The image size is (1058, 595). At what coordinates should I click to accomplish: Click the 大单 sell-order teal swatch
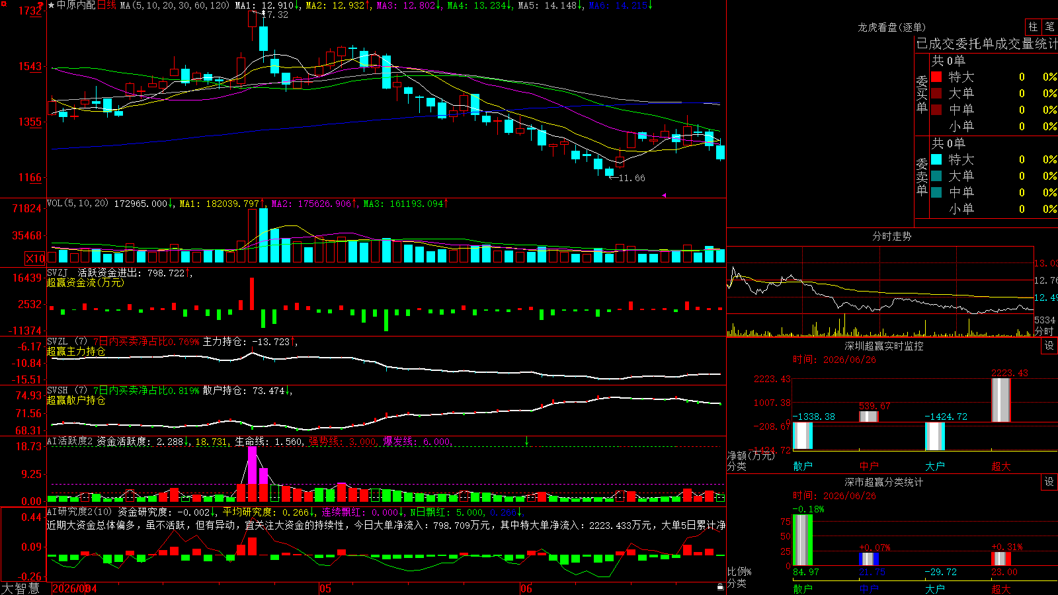point(936,176)
